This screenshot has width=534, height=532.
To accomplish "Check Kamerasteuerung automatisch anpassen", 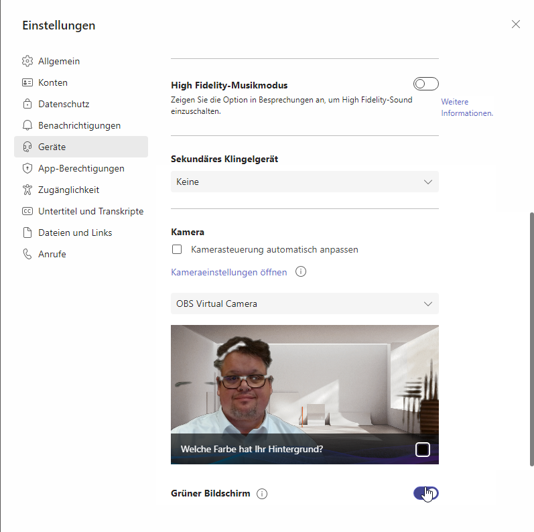I will point(177,249).
